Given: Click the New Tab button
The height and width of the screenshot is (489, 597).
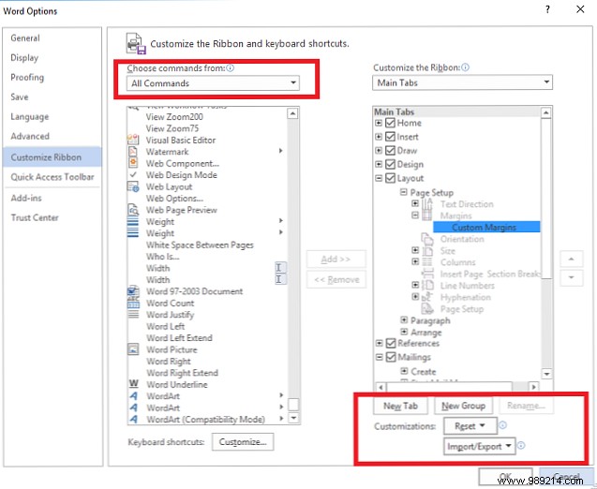Looking at the screenshot, I should pos(400,406).
